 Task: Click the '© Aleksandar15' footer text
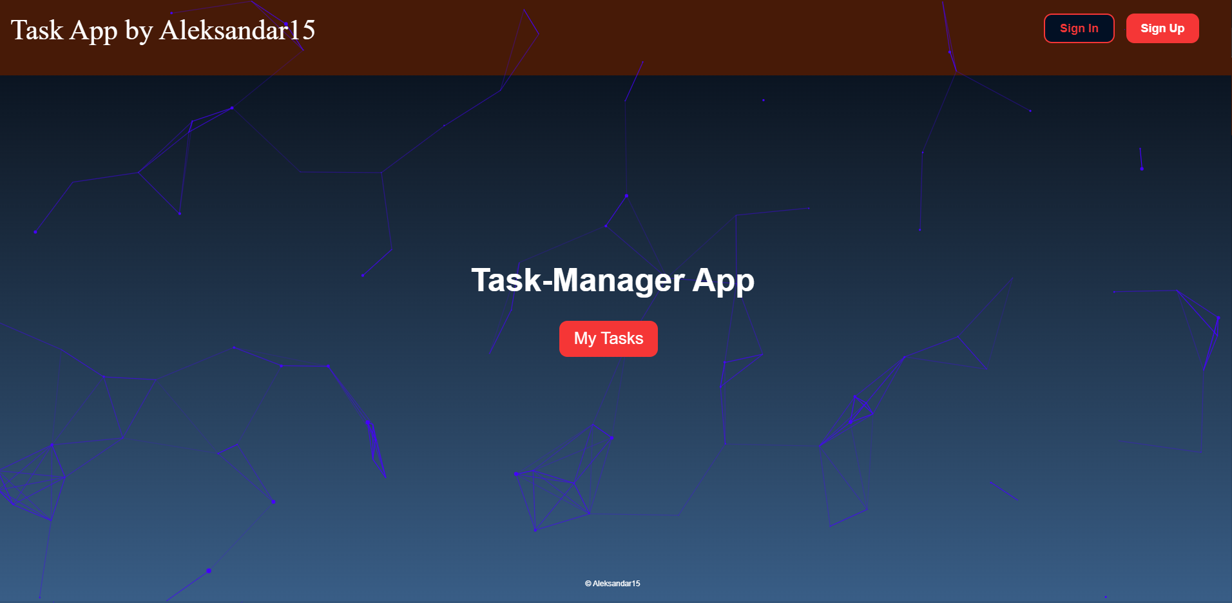click(612, 584)
